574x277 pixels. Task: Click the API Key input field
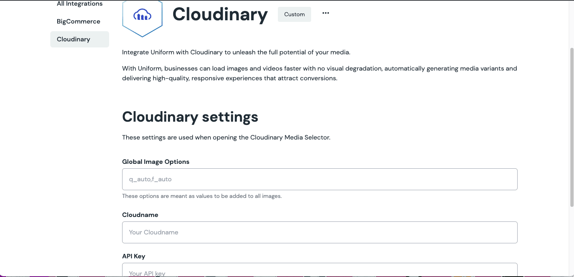[320, 270]
